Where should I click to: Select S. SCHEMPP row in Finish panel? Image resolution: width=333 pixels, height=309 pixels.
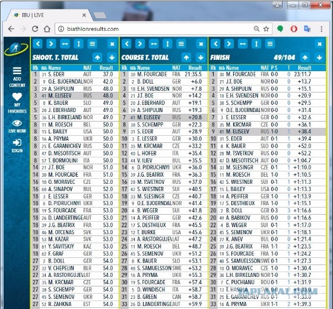[x=267, y=103]
